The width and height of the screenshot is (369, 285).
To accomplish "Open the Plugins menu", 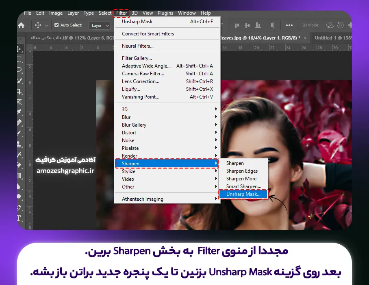I will 165,13.
